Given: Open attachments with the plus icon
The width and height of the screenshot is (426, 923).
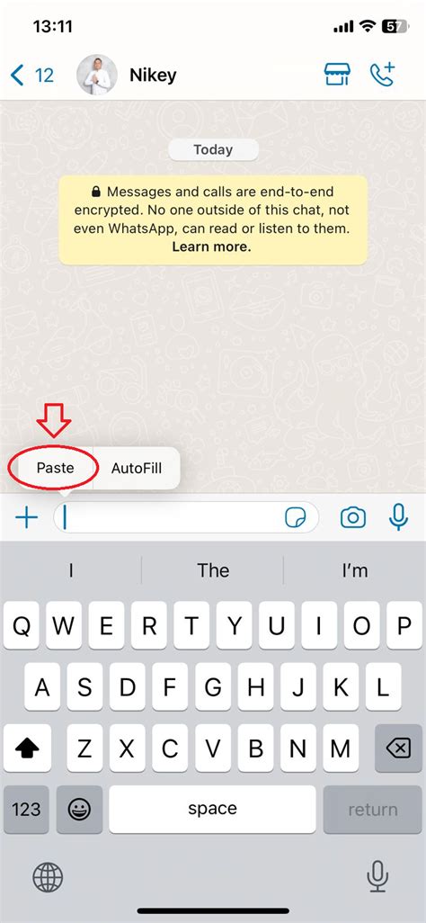Looking at the screenshot, I should tap(26, 518).
